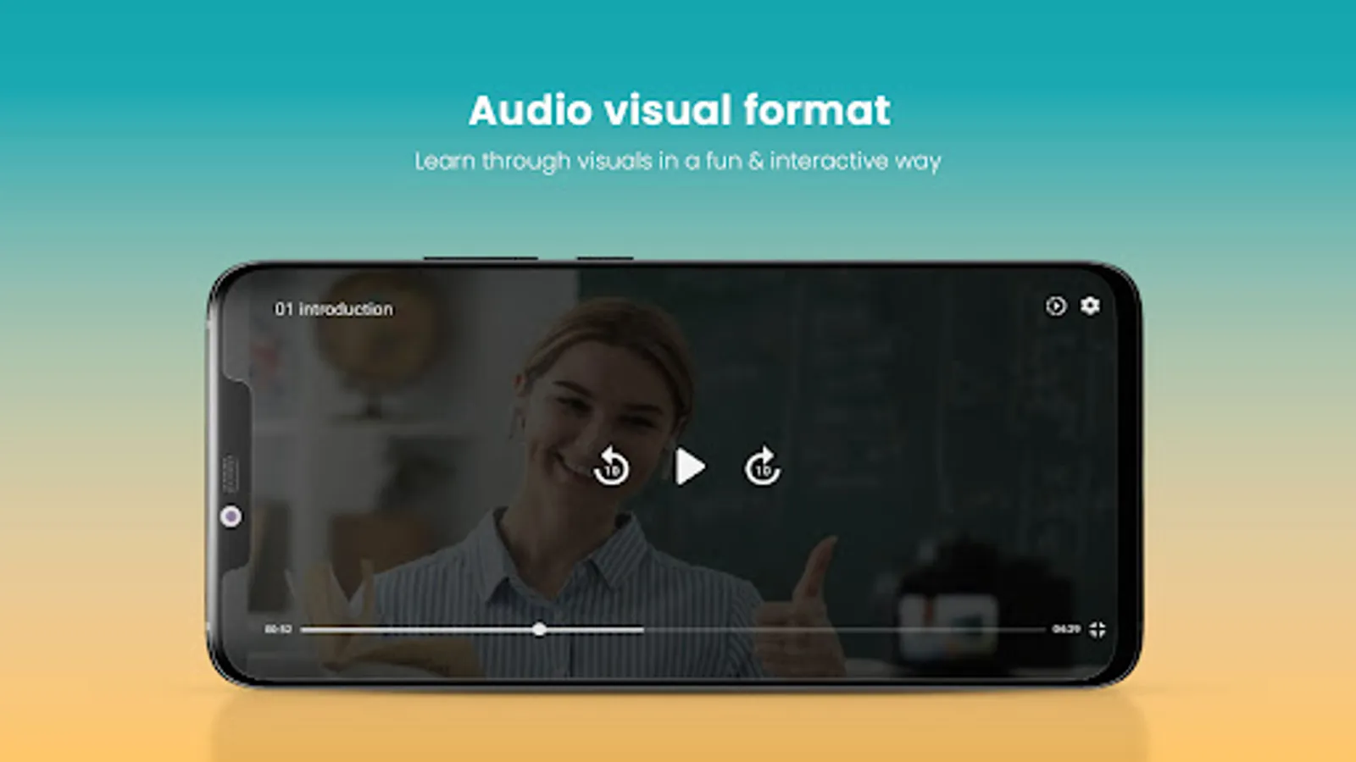Click the video progress bar handle

pyautogui.click(x=539, y=629)
